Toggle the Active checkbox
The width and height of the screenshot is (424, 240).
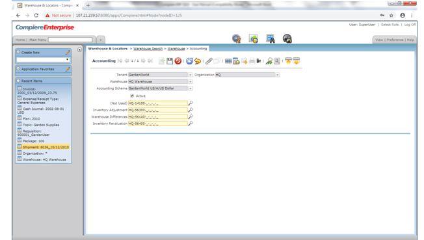click(132, 96)
